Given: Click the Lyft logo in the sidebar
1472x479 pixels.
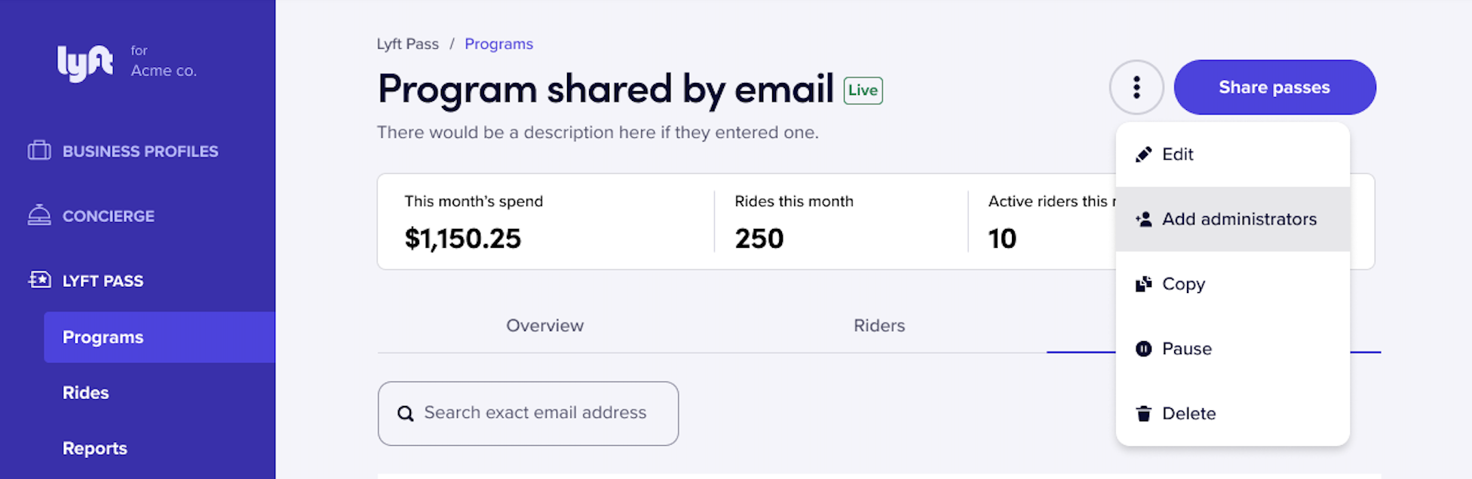Looking at the screenshot, I should (85, 62).
